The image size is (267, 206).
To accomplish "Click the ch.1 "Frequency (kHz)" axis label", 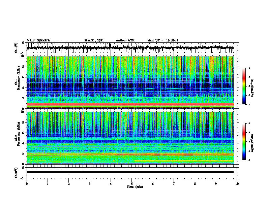I will (19, 78).
